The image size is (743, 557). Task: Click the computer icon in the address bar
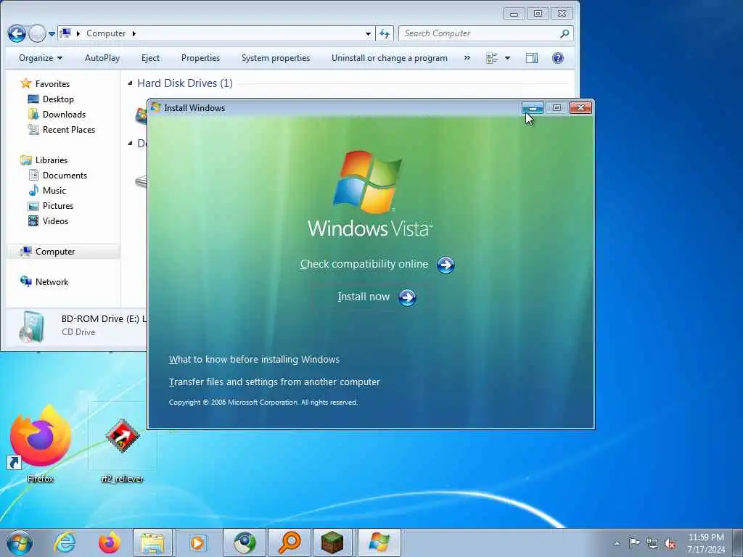[x=66, y=33]
